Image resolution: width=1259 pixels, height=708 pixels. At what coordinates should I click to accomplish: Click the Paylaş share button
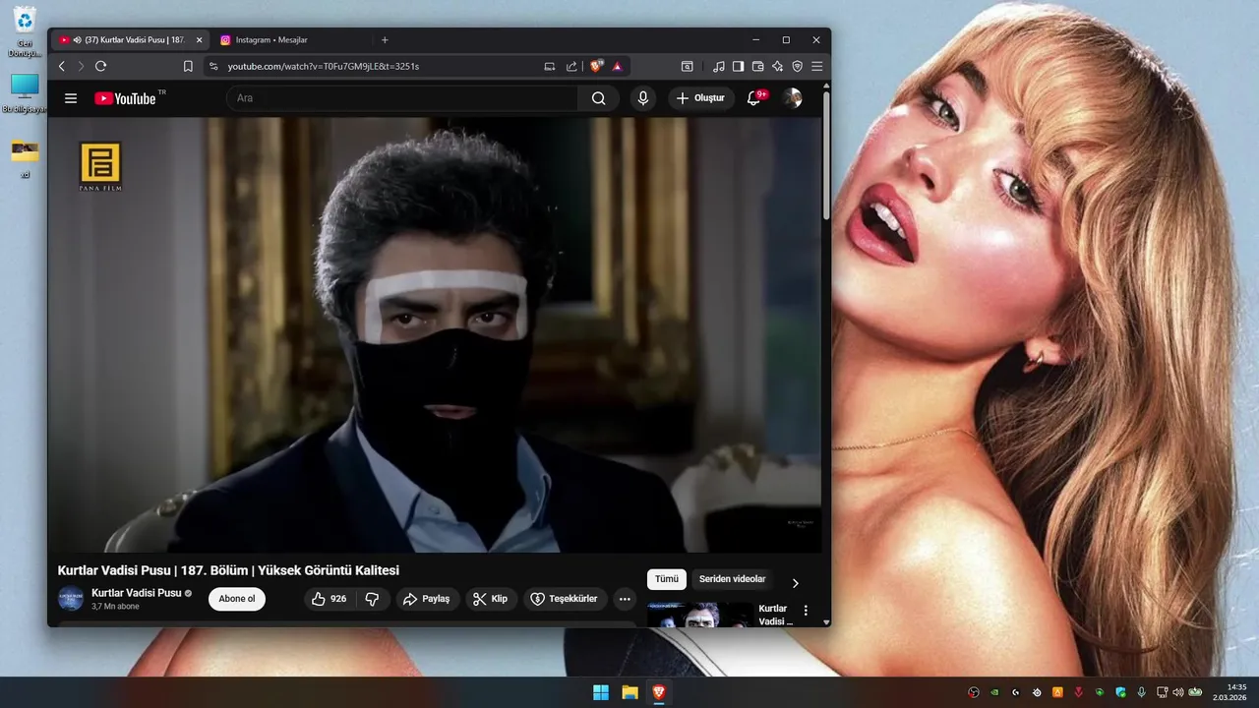coord(428,599)
